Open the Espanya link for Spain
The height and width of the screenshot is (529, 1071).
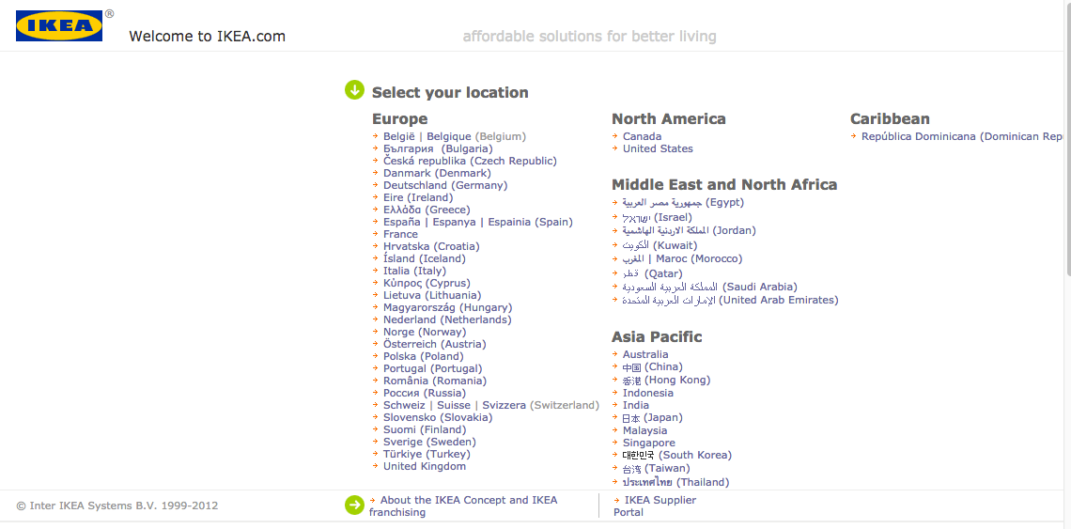tap(453, 222)
